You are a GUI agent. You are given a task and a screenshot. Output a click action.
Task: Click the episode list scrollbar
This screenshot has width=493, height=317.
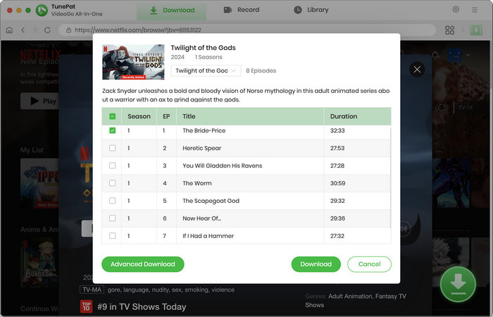[390, 178]
